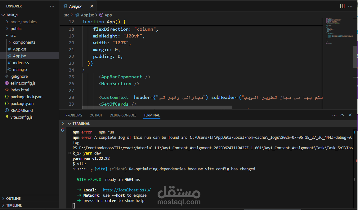Click React icon in breadcrumb App.jsx
The width and height of the screenshot is (358, 210).
tap(77, 15)
